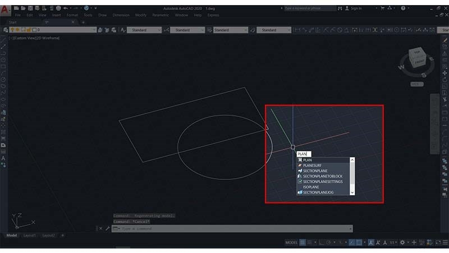Expand the Help dropdown arrow in title bar
449x253 pixels.
[x=409, y=8]
